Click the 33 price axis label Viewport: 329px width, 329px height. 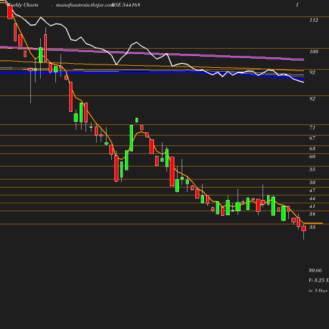312,227
